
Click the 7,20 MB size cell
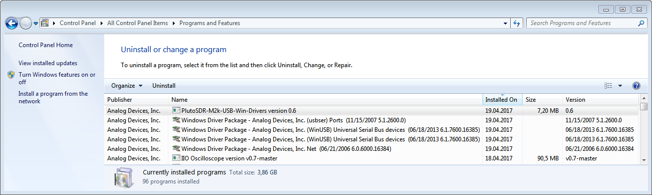[547, 110]
